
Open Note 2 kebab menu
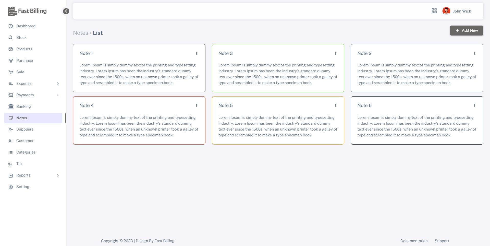tap(474, 53)
